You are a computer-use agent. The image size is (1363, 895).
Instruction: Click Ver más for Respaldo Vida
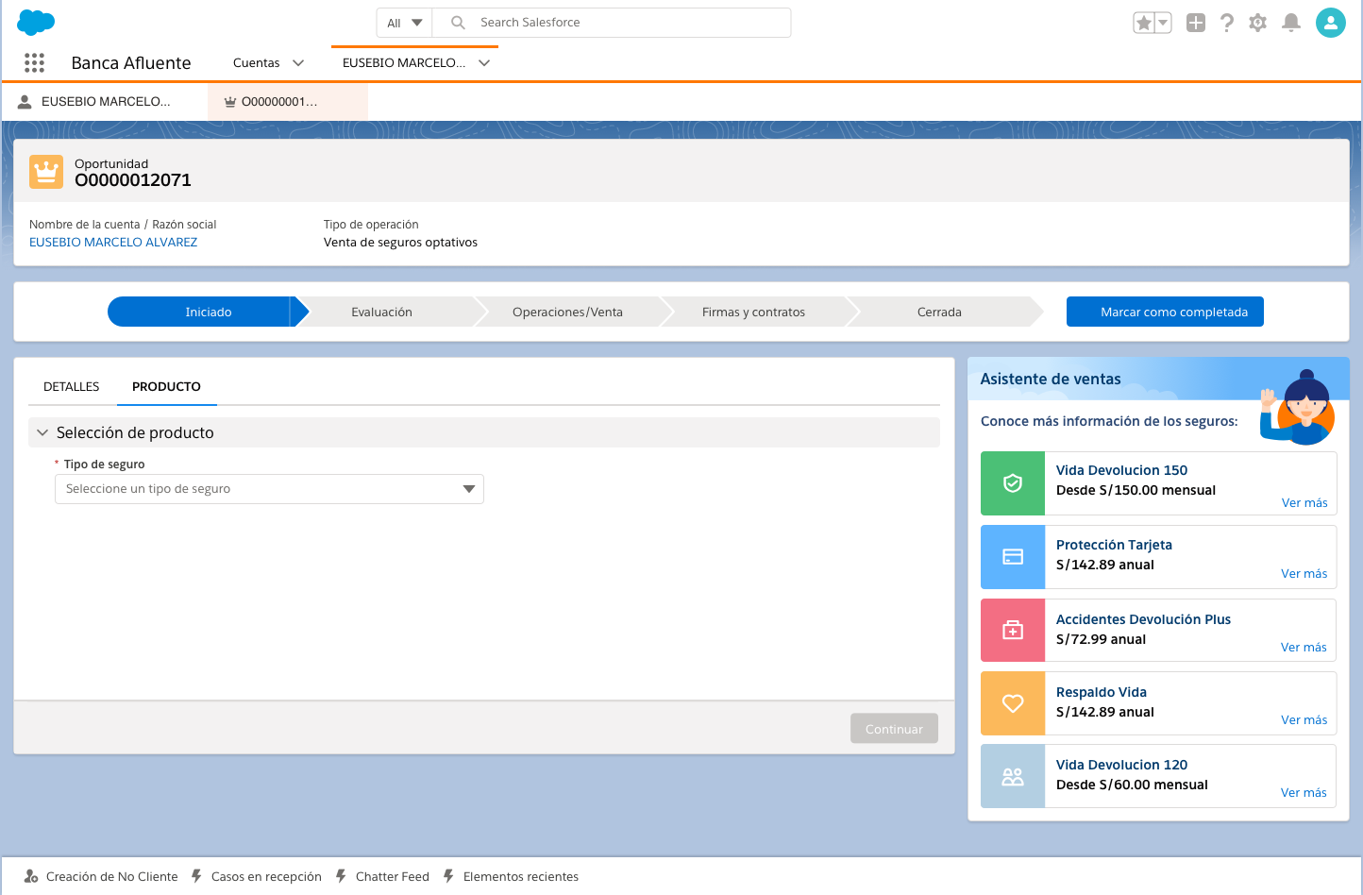(x=1304, y=720)
